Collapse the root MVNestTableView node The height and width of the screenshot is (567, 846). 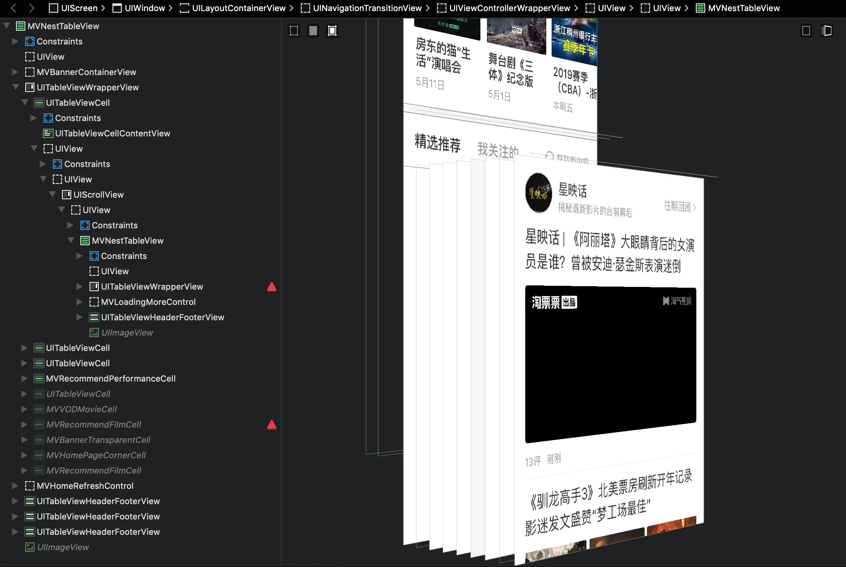click(7, 26)
